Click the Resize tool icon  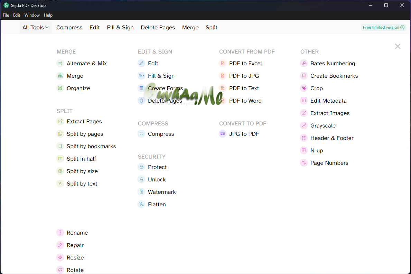coord(60,257)
